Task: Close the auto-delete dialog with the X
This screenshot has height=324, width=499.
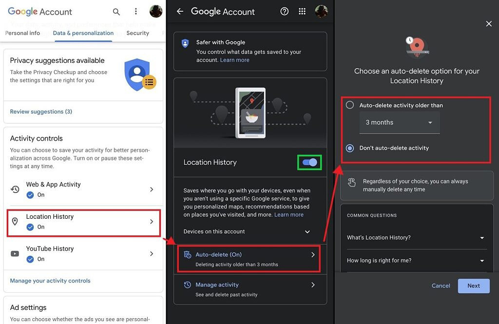Action: (489, 24)
